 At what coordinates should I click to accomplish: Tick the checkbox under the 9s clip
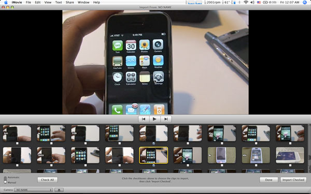[x=222, y=166]
